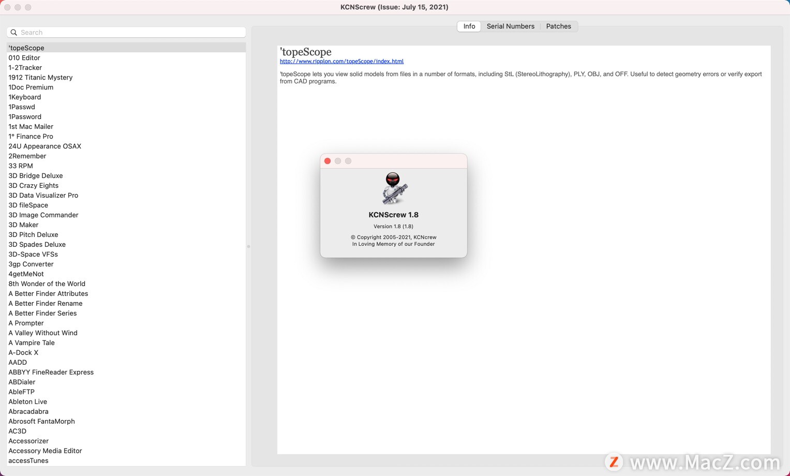This screenshot has width=790, height=476.
Task: Select Accessory Media Editor entry
Action: [x=126, y=451]
